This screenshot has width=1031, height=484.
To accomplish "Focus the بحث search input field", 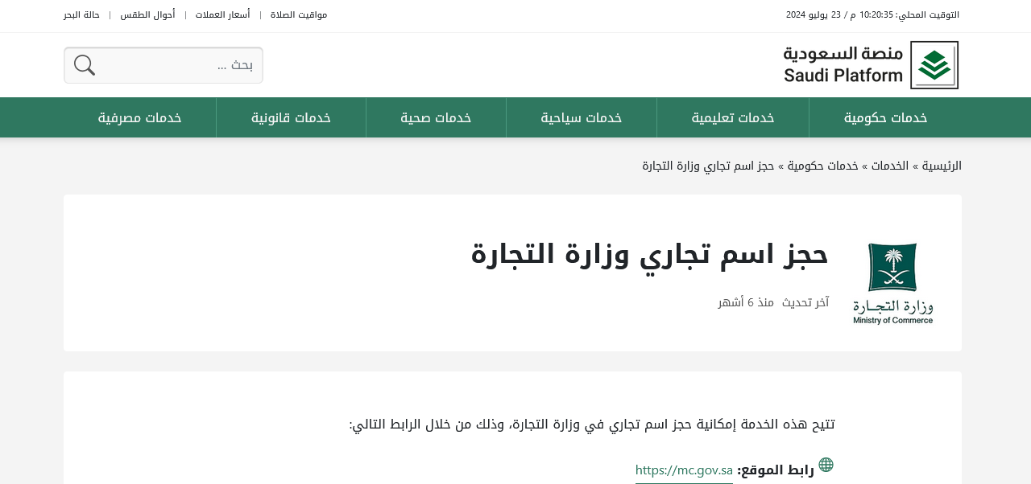I will coord(177,65).
